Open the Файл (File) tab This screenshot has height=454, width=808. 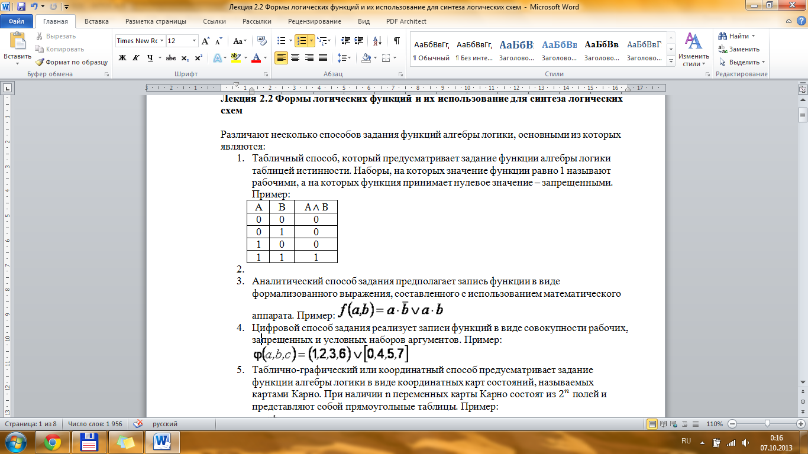[17, 21]
